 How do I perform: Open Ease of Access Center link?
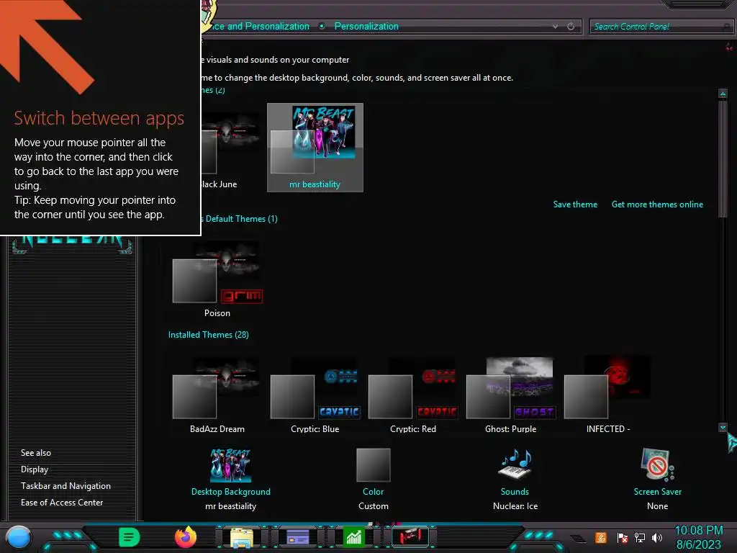tap(62, 502)
